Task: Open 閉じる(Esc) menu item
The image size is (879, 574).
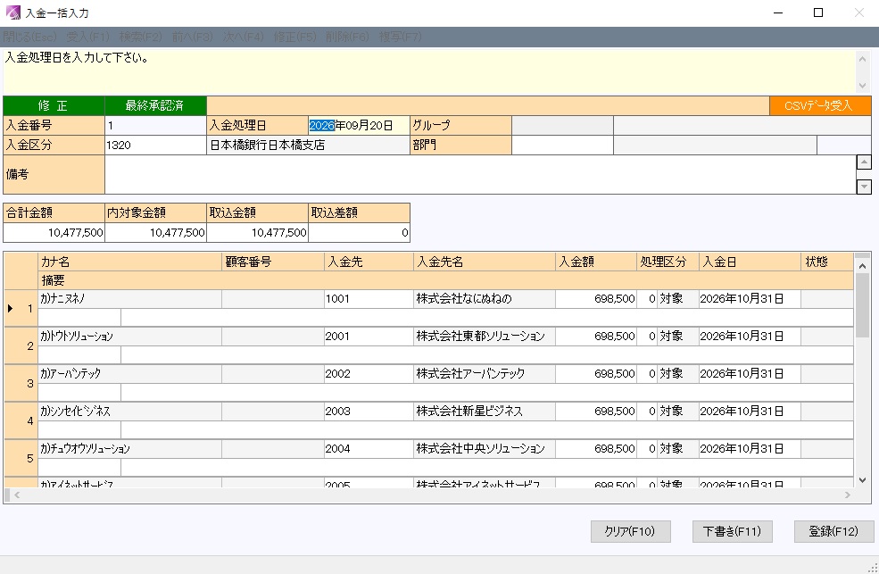Action: 29,37
